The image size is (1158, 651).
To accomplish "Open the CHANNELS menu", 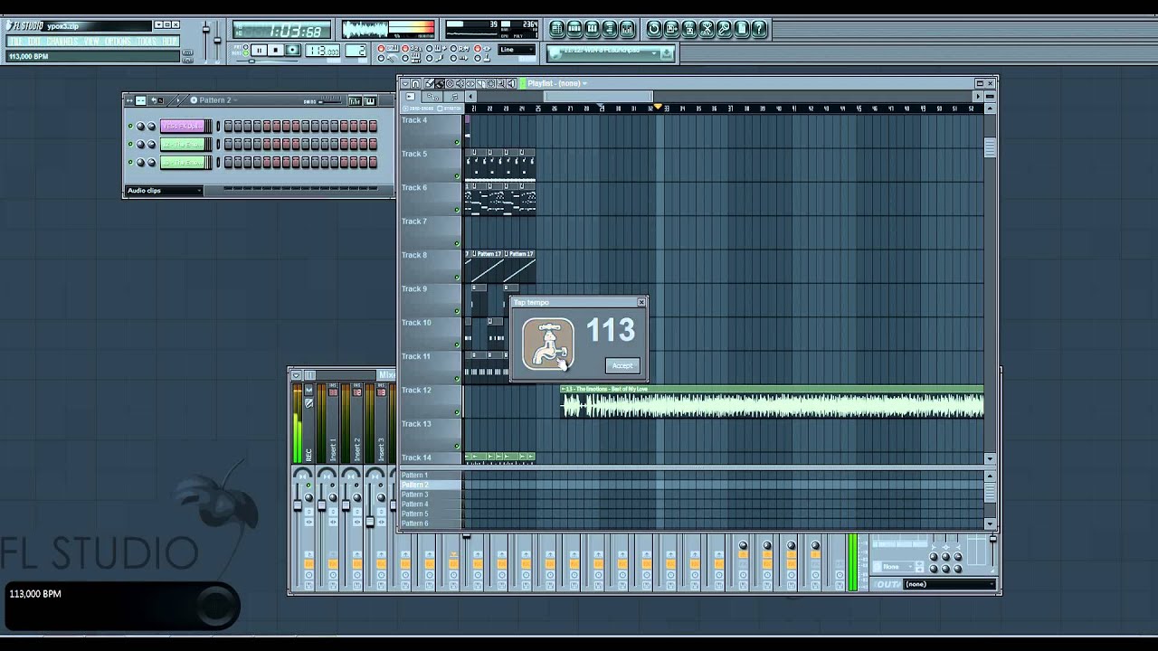I will tap(63, 41).
